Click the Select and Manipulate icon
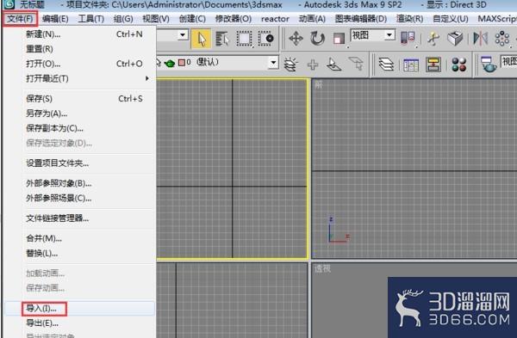The height and width of the screenshot is (338, 517). point(433,39)
